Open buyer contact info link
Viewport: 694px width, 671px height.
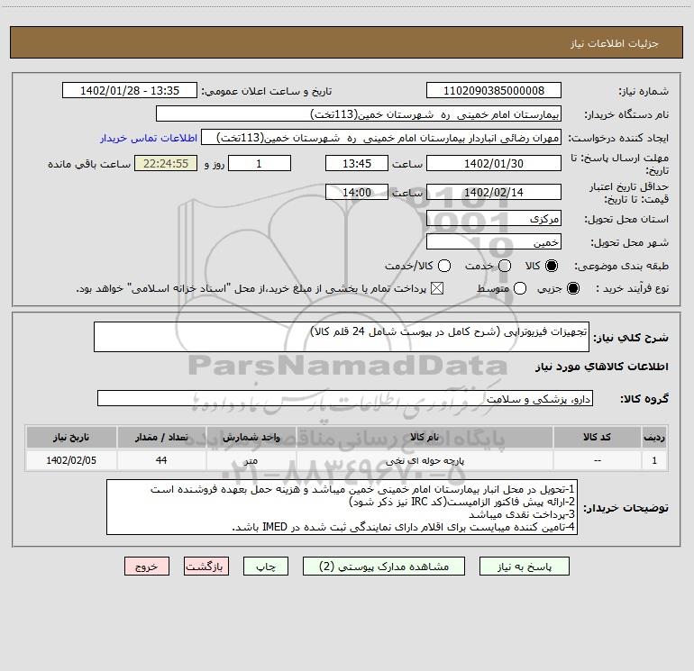coord(149,138)
